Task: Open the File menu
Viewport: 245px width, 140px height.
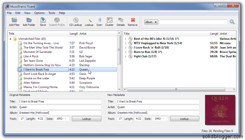Action: click(x=9, y=13)
